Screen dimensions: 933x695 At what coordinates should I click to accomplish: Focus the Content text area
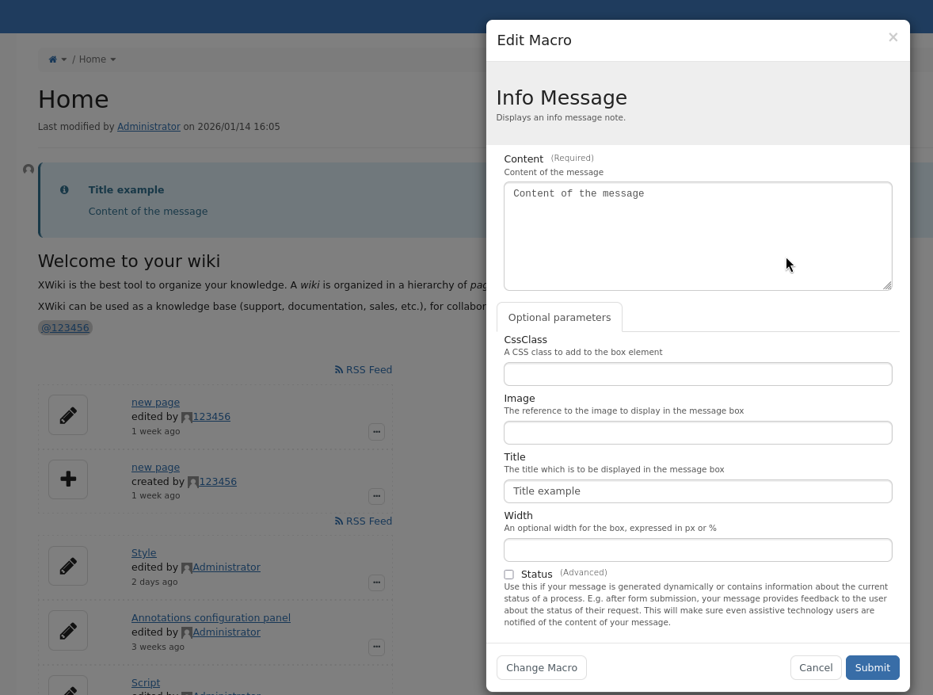698,236
